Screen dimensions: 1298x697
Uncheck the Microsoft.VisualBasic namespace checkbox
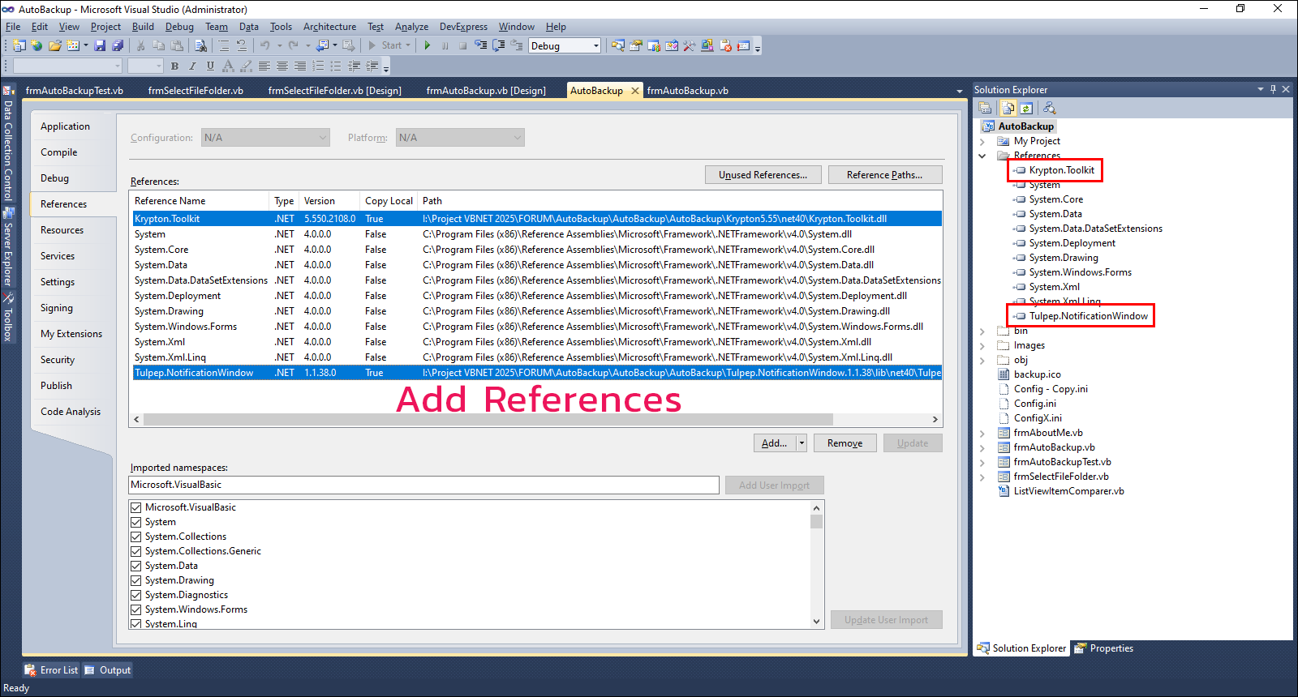click(136, 507)
